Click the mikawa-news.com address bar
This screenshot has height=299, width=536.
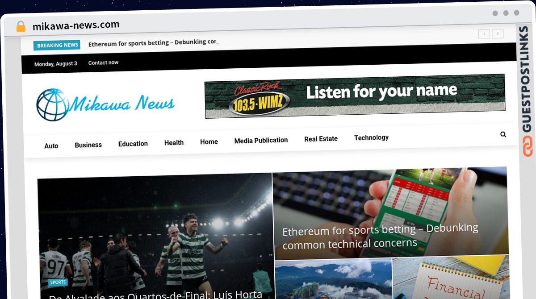(76, 25)
